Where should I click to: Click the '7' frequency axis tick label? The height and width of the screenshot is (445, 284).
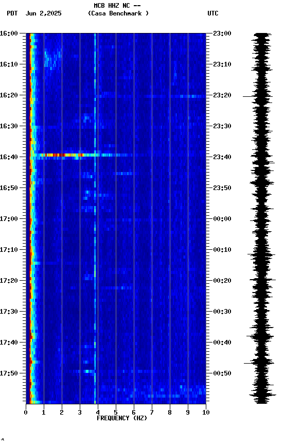152,413
